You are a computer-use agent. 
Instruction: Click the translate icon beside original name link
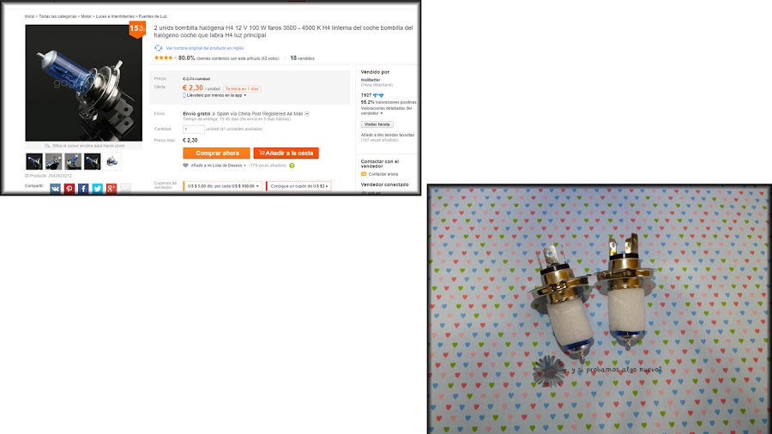pos(158,48)
